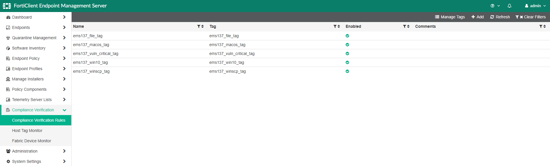Select rule name ems137_macos_tag

click(91, 45)
